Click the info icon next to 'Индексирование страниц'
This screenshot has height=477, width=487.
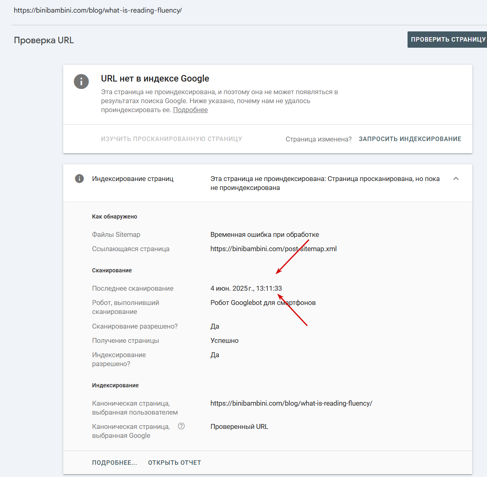click(x=79, y=179)
